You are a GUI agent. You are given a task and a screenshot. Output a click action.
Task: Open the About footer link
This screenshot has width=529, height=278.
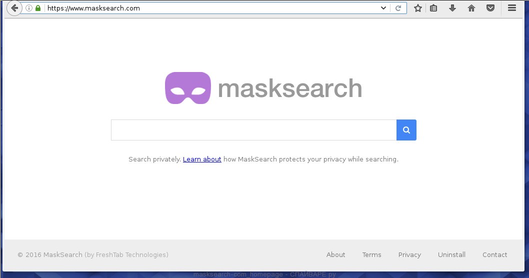pos(335,254)
